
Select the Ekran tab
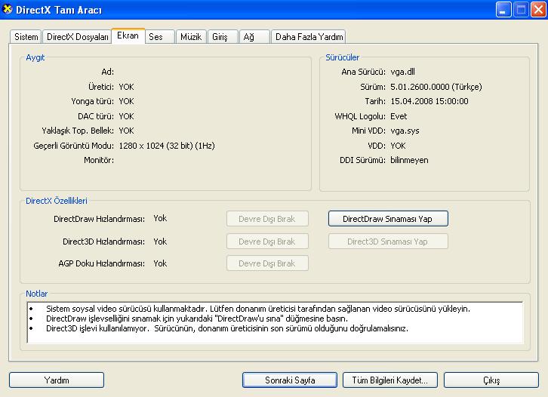point(128,35)
